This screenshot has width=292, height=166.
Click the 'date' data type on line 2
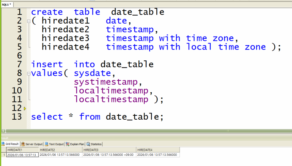[x=116, y=21]
